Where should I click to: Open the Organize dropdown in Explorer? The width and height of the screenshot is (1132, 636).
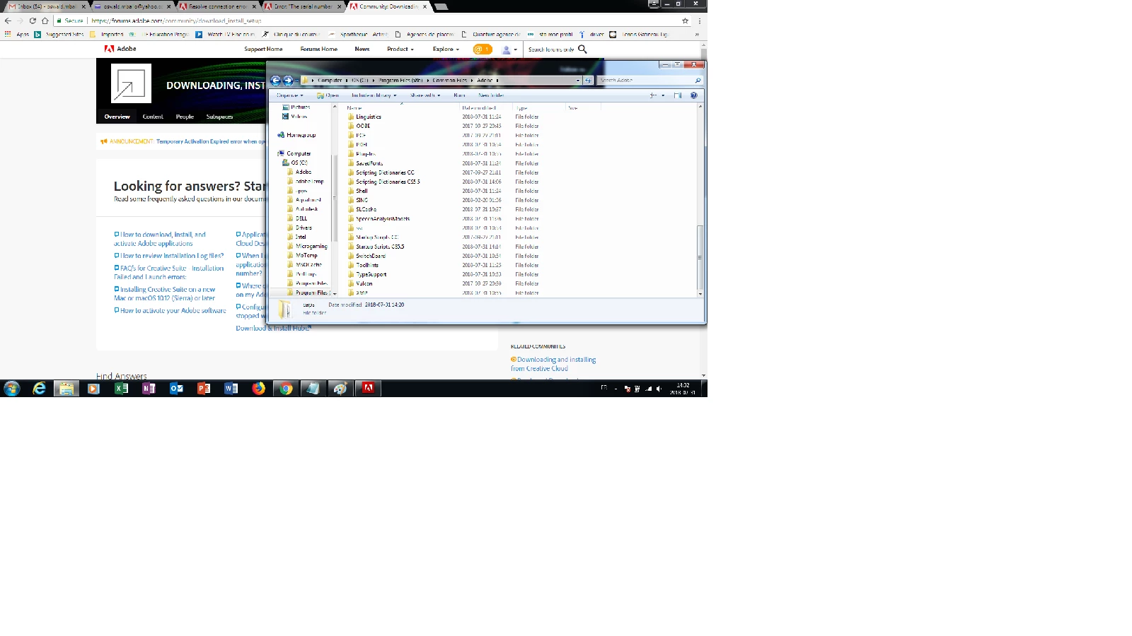click(289, 95)
